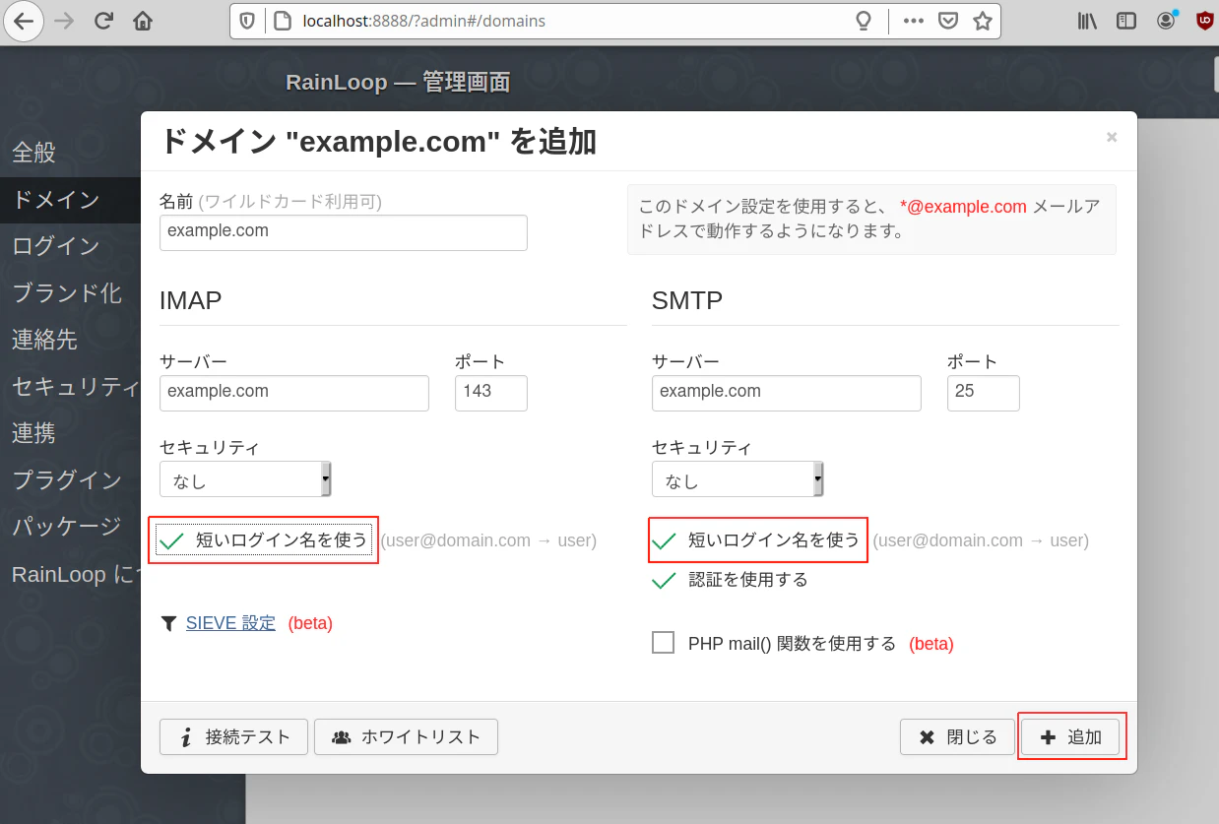Click the site information page icon
The height and width of the screenshot is (824, 1219).
pyautogui.click(x=283, y=21)
